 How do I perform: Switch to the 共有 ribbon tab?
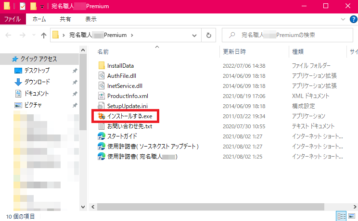pyautogui.click(x=65, y=19)
